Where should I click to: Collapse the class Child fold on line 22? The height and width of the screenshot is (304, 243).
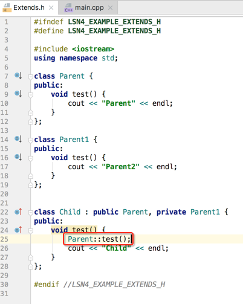pos(31,213)
